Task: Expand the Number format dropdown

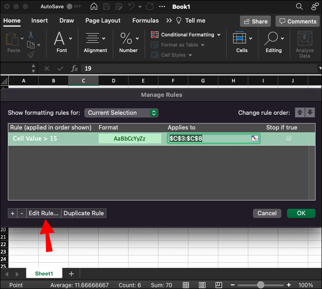Action: pos(129,42)
